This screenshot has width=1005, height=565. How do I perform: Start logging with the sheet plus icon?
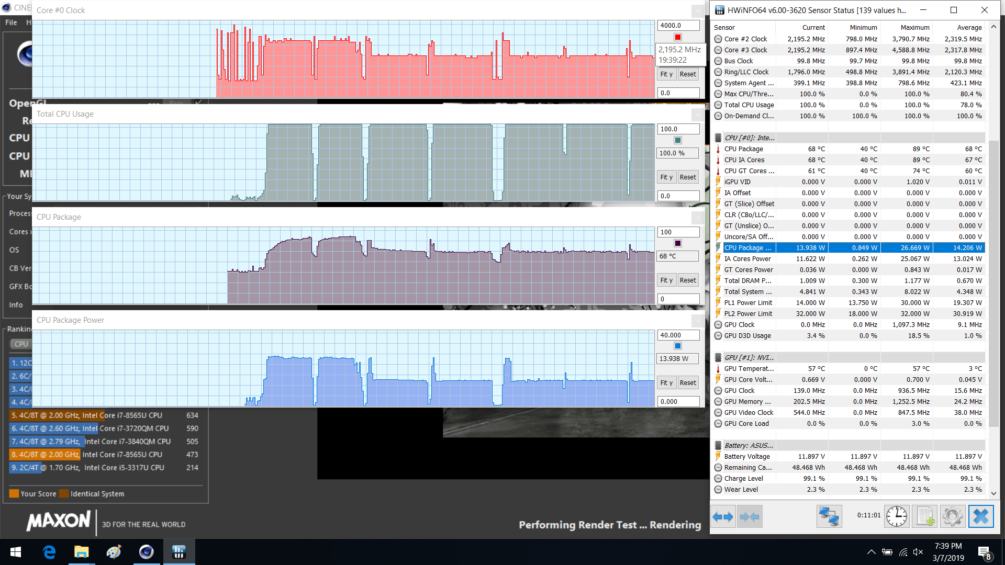pyautogui.click(x=924, y=517)
